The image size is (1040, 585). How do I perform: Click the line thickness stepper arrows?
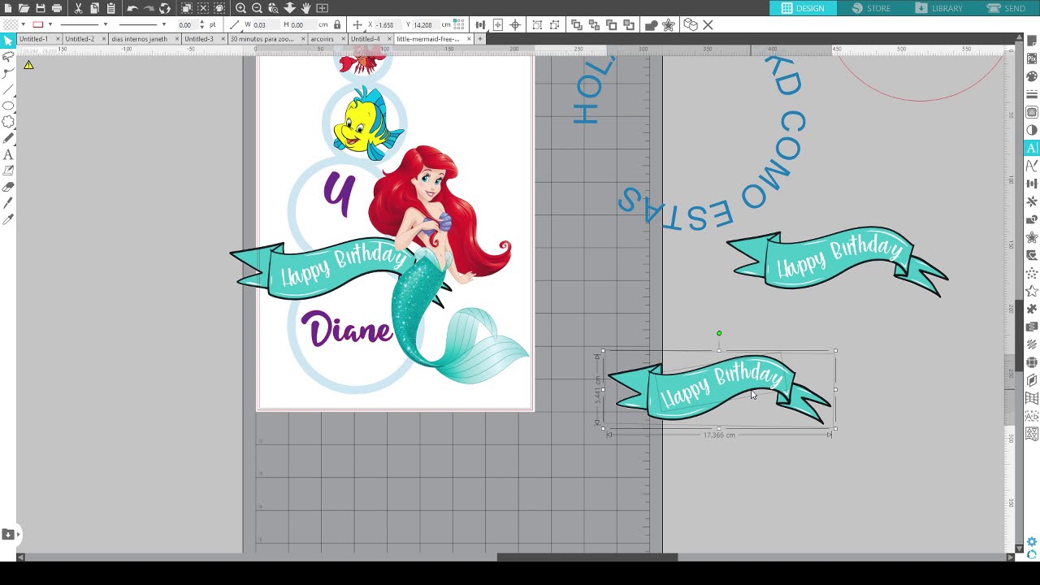pos(202,25)
